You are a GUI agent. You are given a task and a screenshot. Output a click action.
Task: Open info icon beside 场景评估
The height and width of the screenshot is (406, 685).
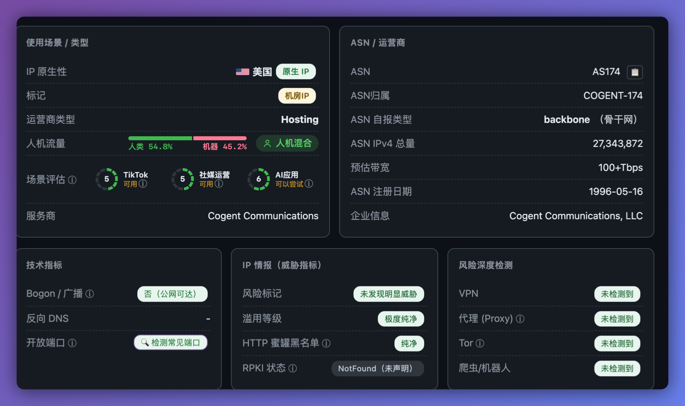[72, 180]
